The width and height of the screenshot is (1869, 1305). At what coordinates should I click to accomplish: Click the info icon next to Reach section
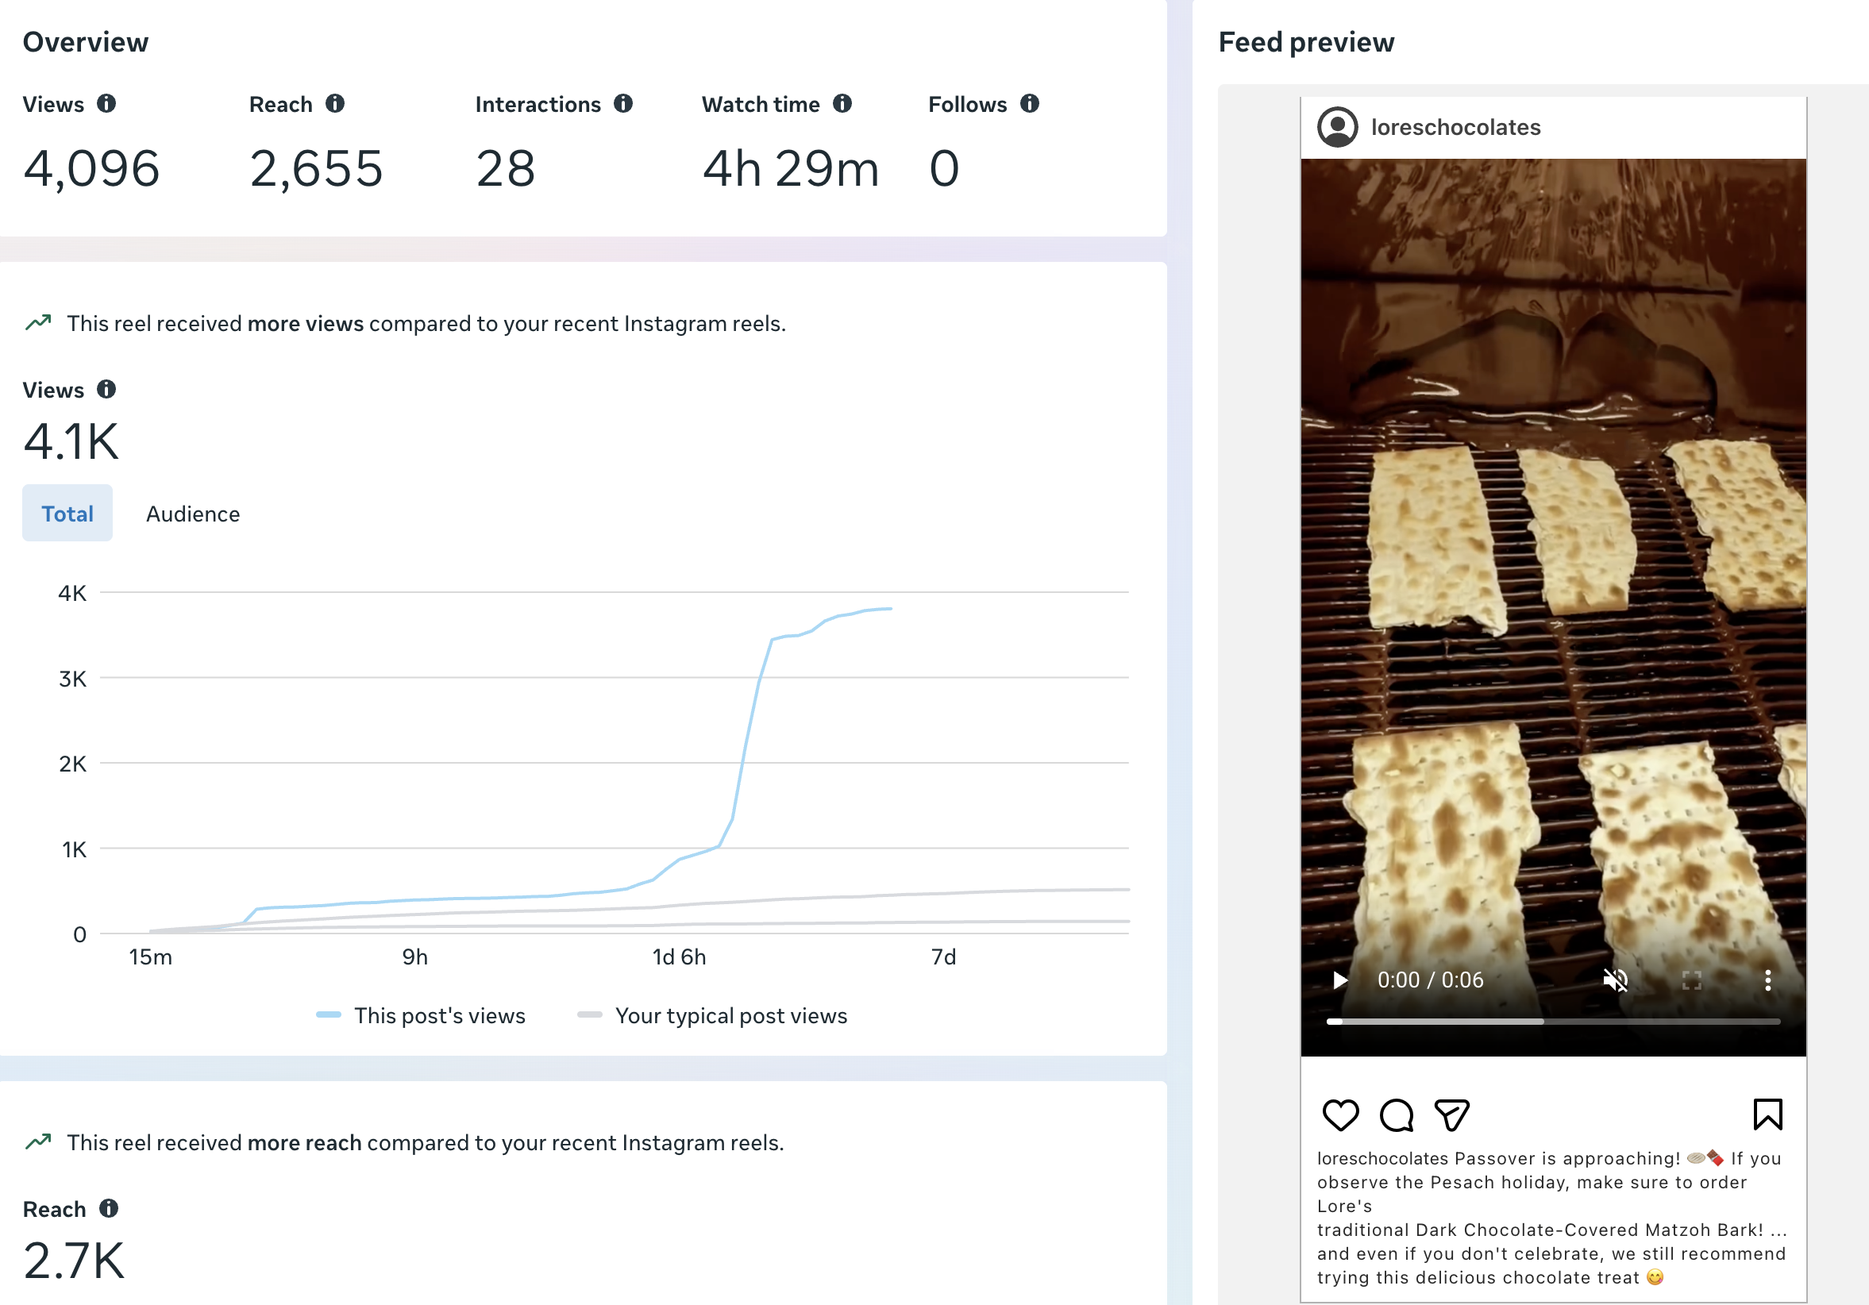pos(108,1208)
